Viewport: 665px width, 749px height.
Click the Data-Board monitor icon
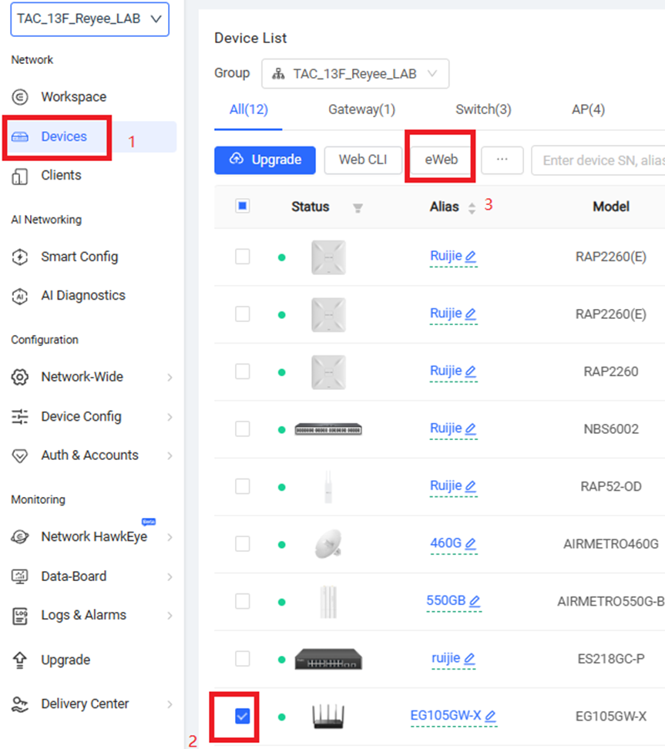(x=19, y=576)
